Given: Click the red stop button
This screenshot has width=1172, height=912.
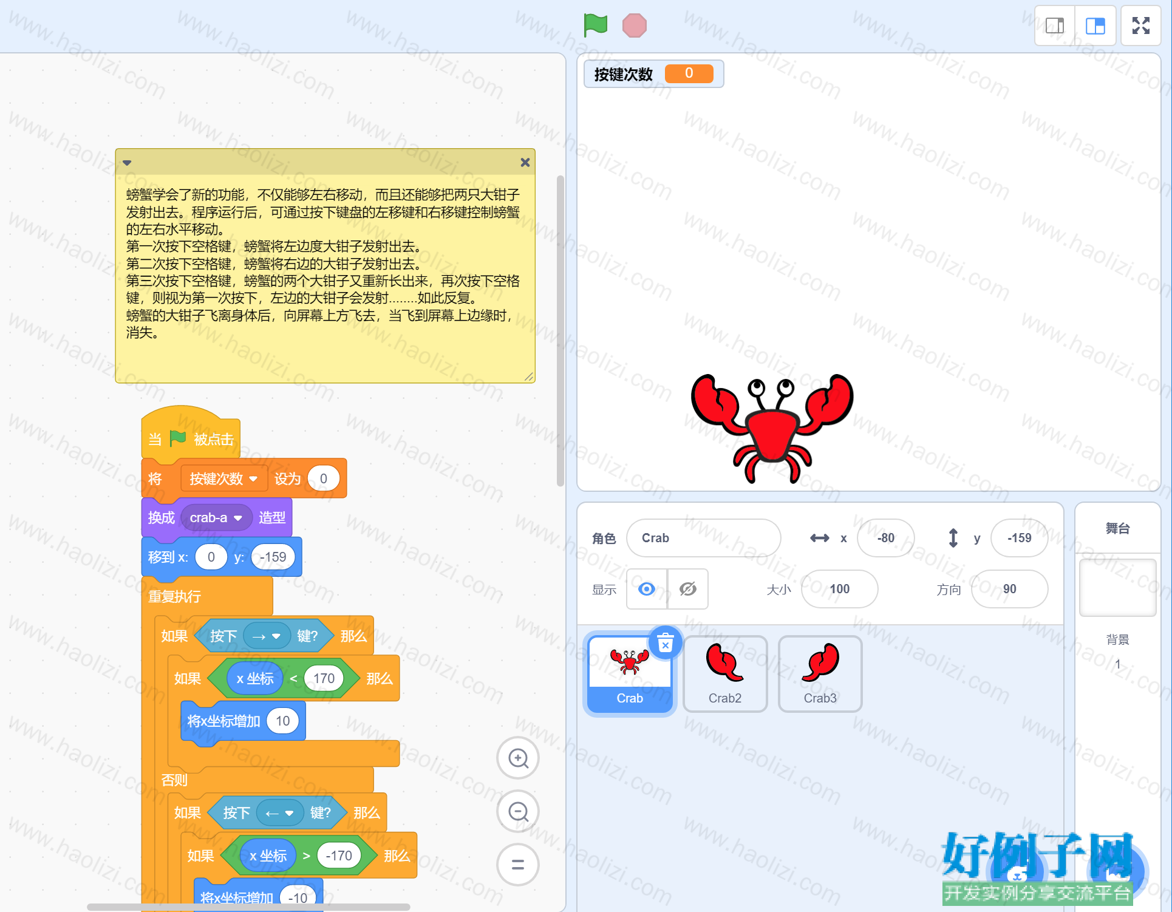Looking at the screenshot, I should point(635,26).
